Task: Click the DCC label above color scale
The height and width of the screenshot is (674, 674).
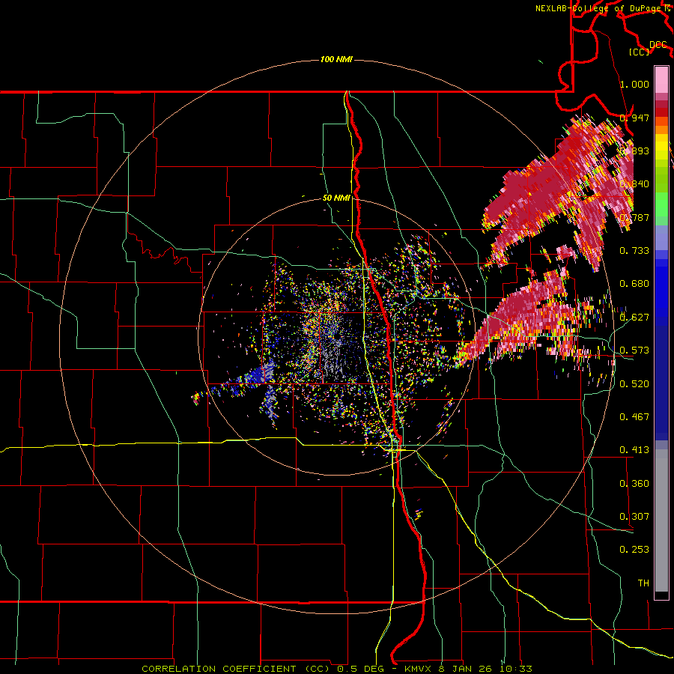Action: (x=658, y=45)
